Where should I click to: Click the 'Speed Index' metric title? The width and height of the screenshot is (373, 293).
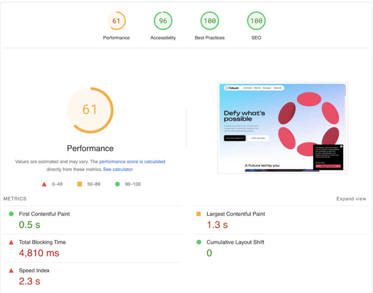point(34,271)
